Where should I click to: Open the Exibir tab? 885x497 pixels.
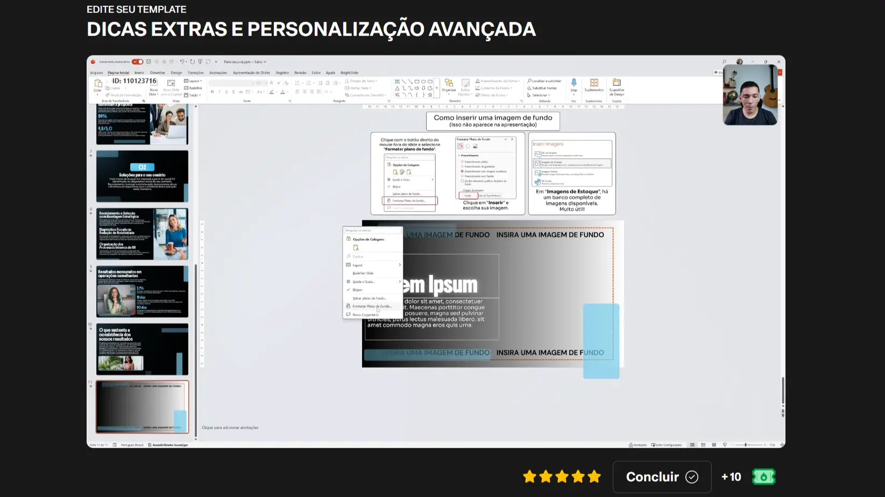[x=316, y=73]
